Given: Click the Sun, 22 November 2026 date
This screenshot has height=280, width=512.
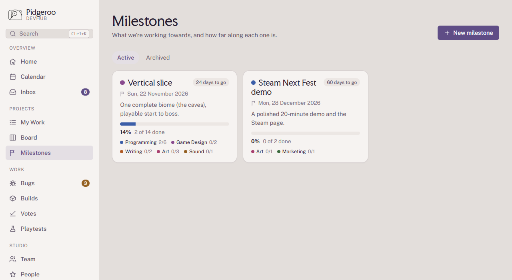Looking at the screenshot, I should coord(158,94).
